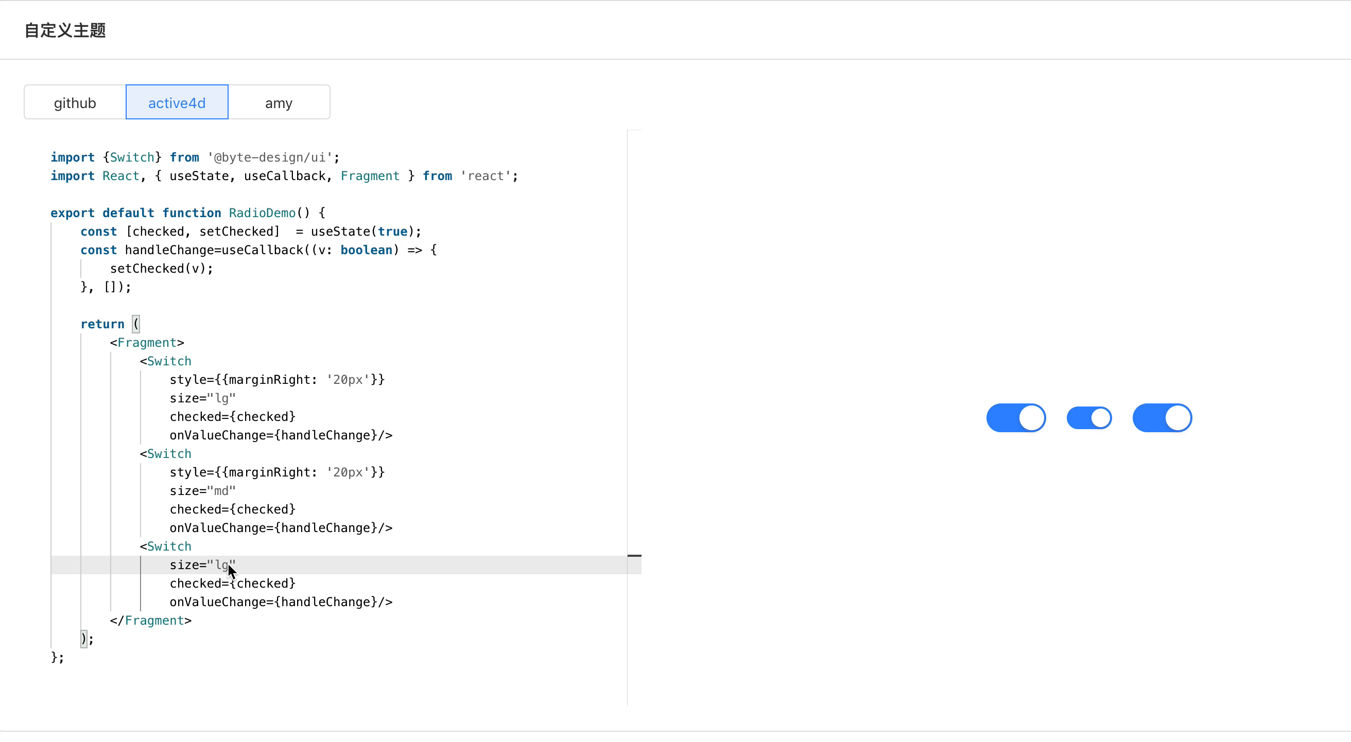This screenshot has height=742, width=1351.
Task: Toggle the third large switch
Action: coord(1162,418)
